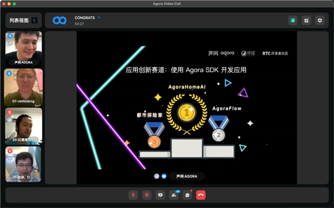334x208 pixels.
Task: Click muted mic icon on third participant
Action: pos(9,112)
